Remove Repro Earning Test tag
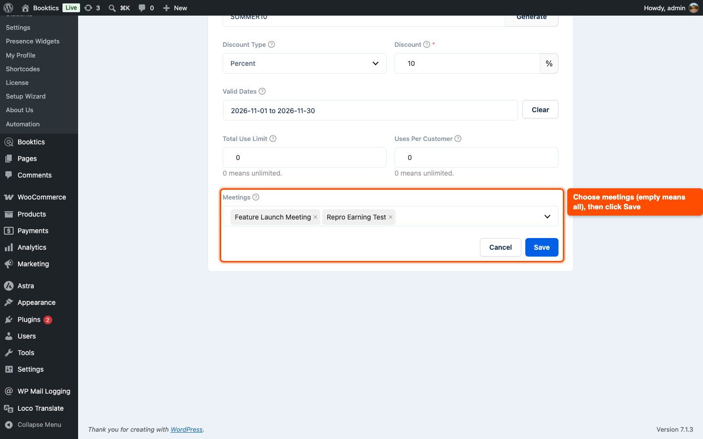The width and height of the screenshot is (703, 439). pyautogui.click(x=391, y=217)
